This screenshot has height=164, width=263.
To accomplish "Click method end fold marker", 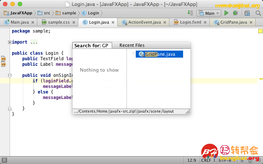I will click(x=10, y=109).
